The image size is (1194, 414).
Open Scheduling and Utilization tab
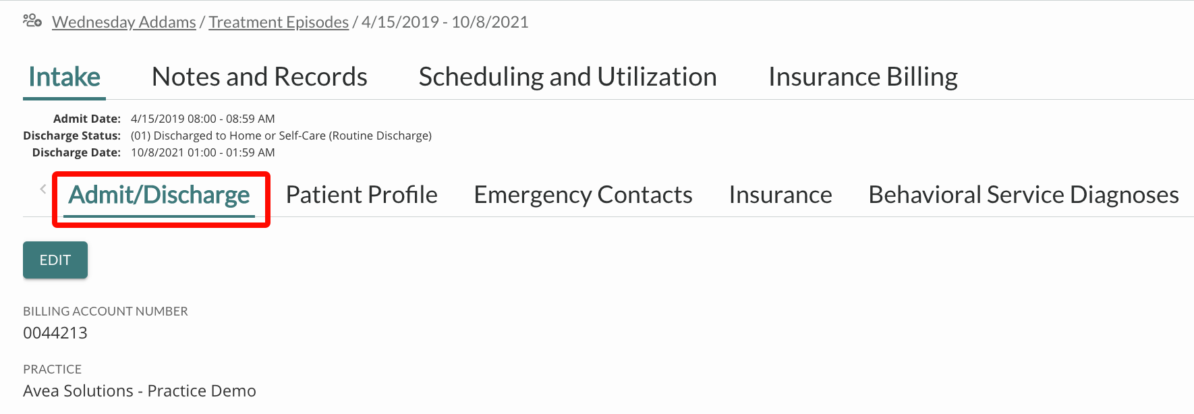pyautogui.click(x=568, y=77)
